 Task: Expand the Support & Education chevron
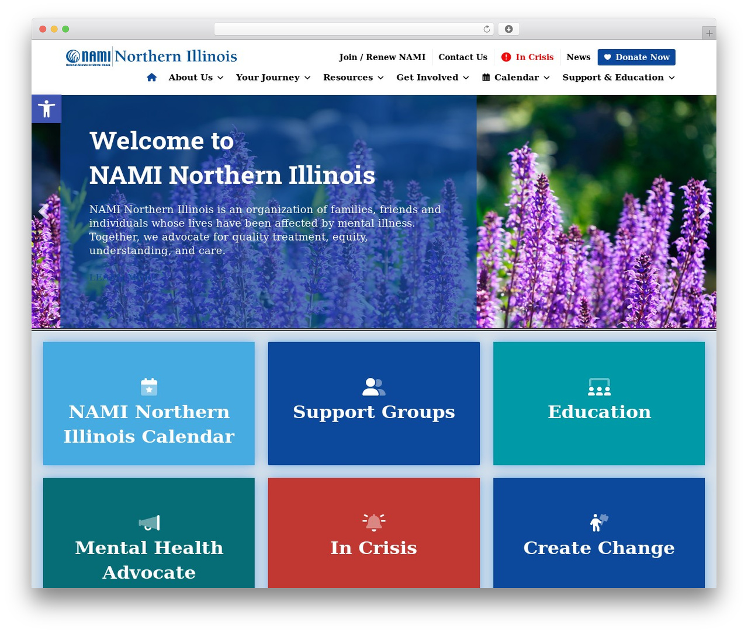click(x=671, y=78)
